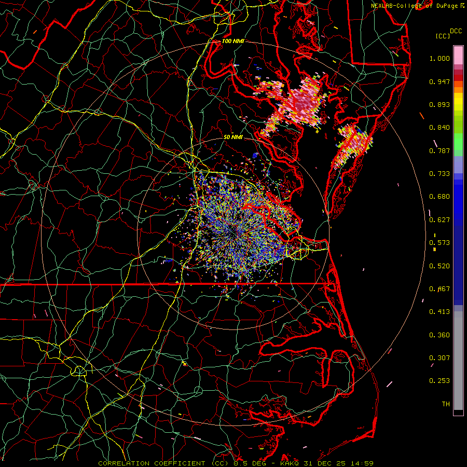Select the 0.307 scale value
Screen dimensions: 467x467
439,358
